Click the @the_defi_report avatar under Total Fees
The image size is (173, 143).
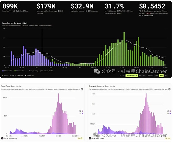(2, 138)
